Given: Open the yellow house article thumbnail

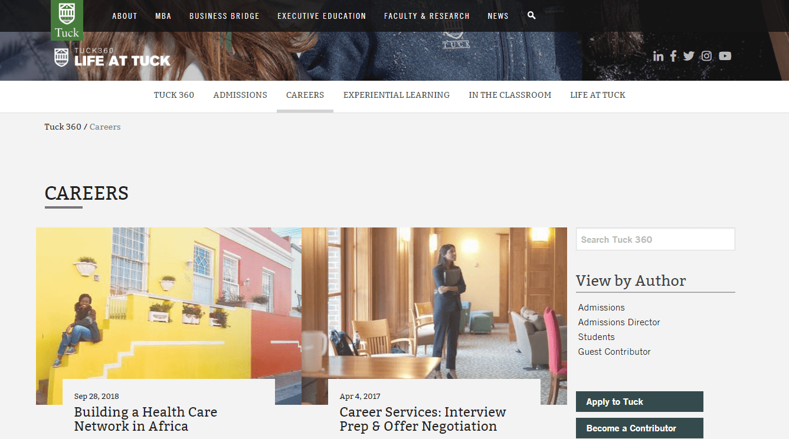Looking at the screenshot, I should [x=169, y=316].
